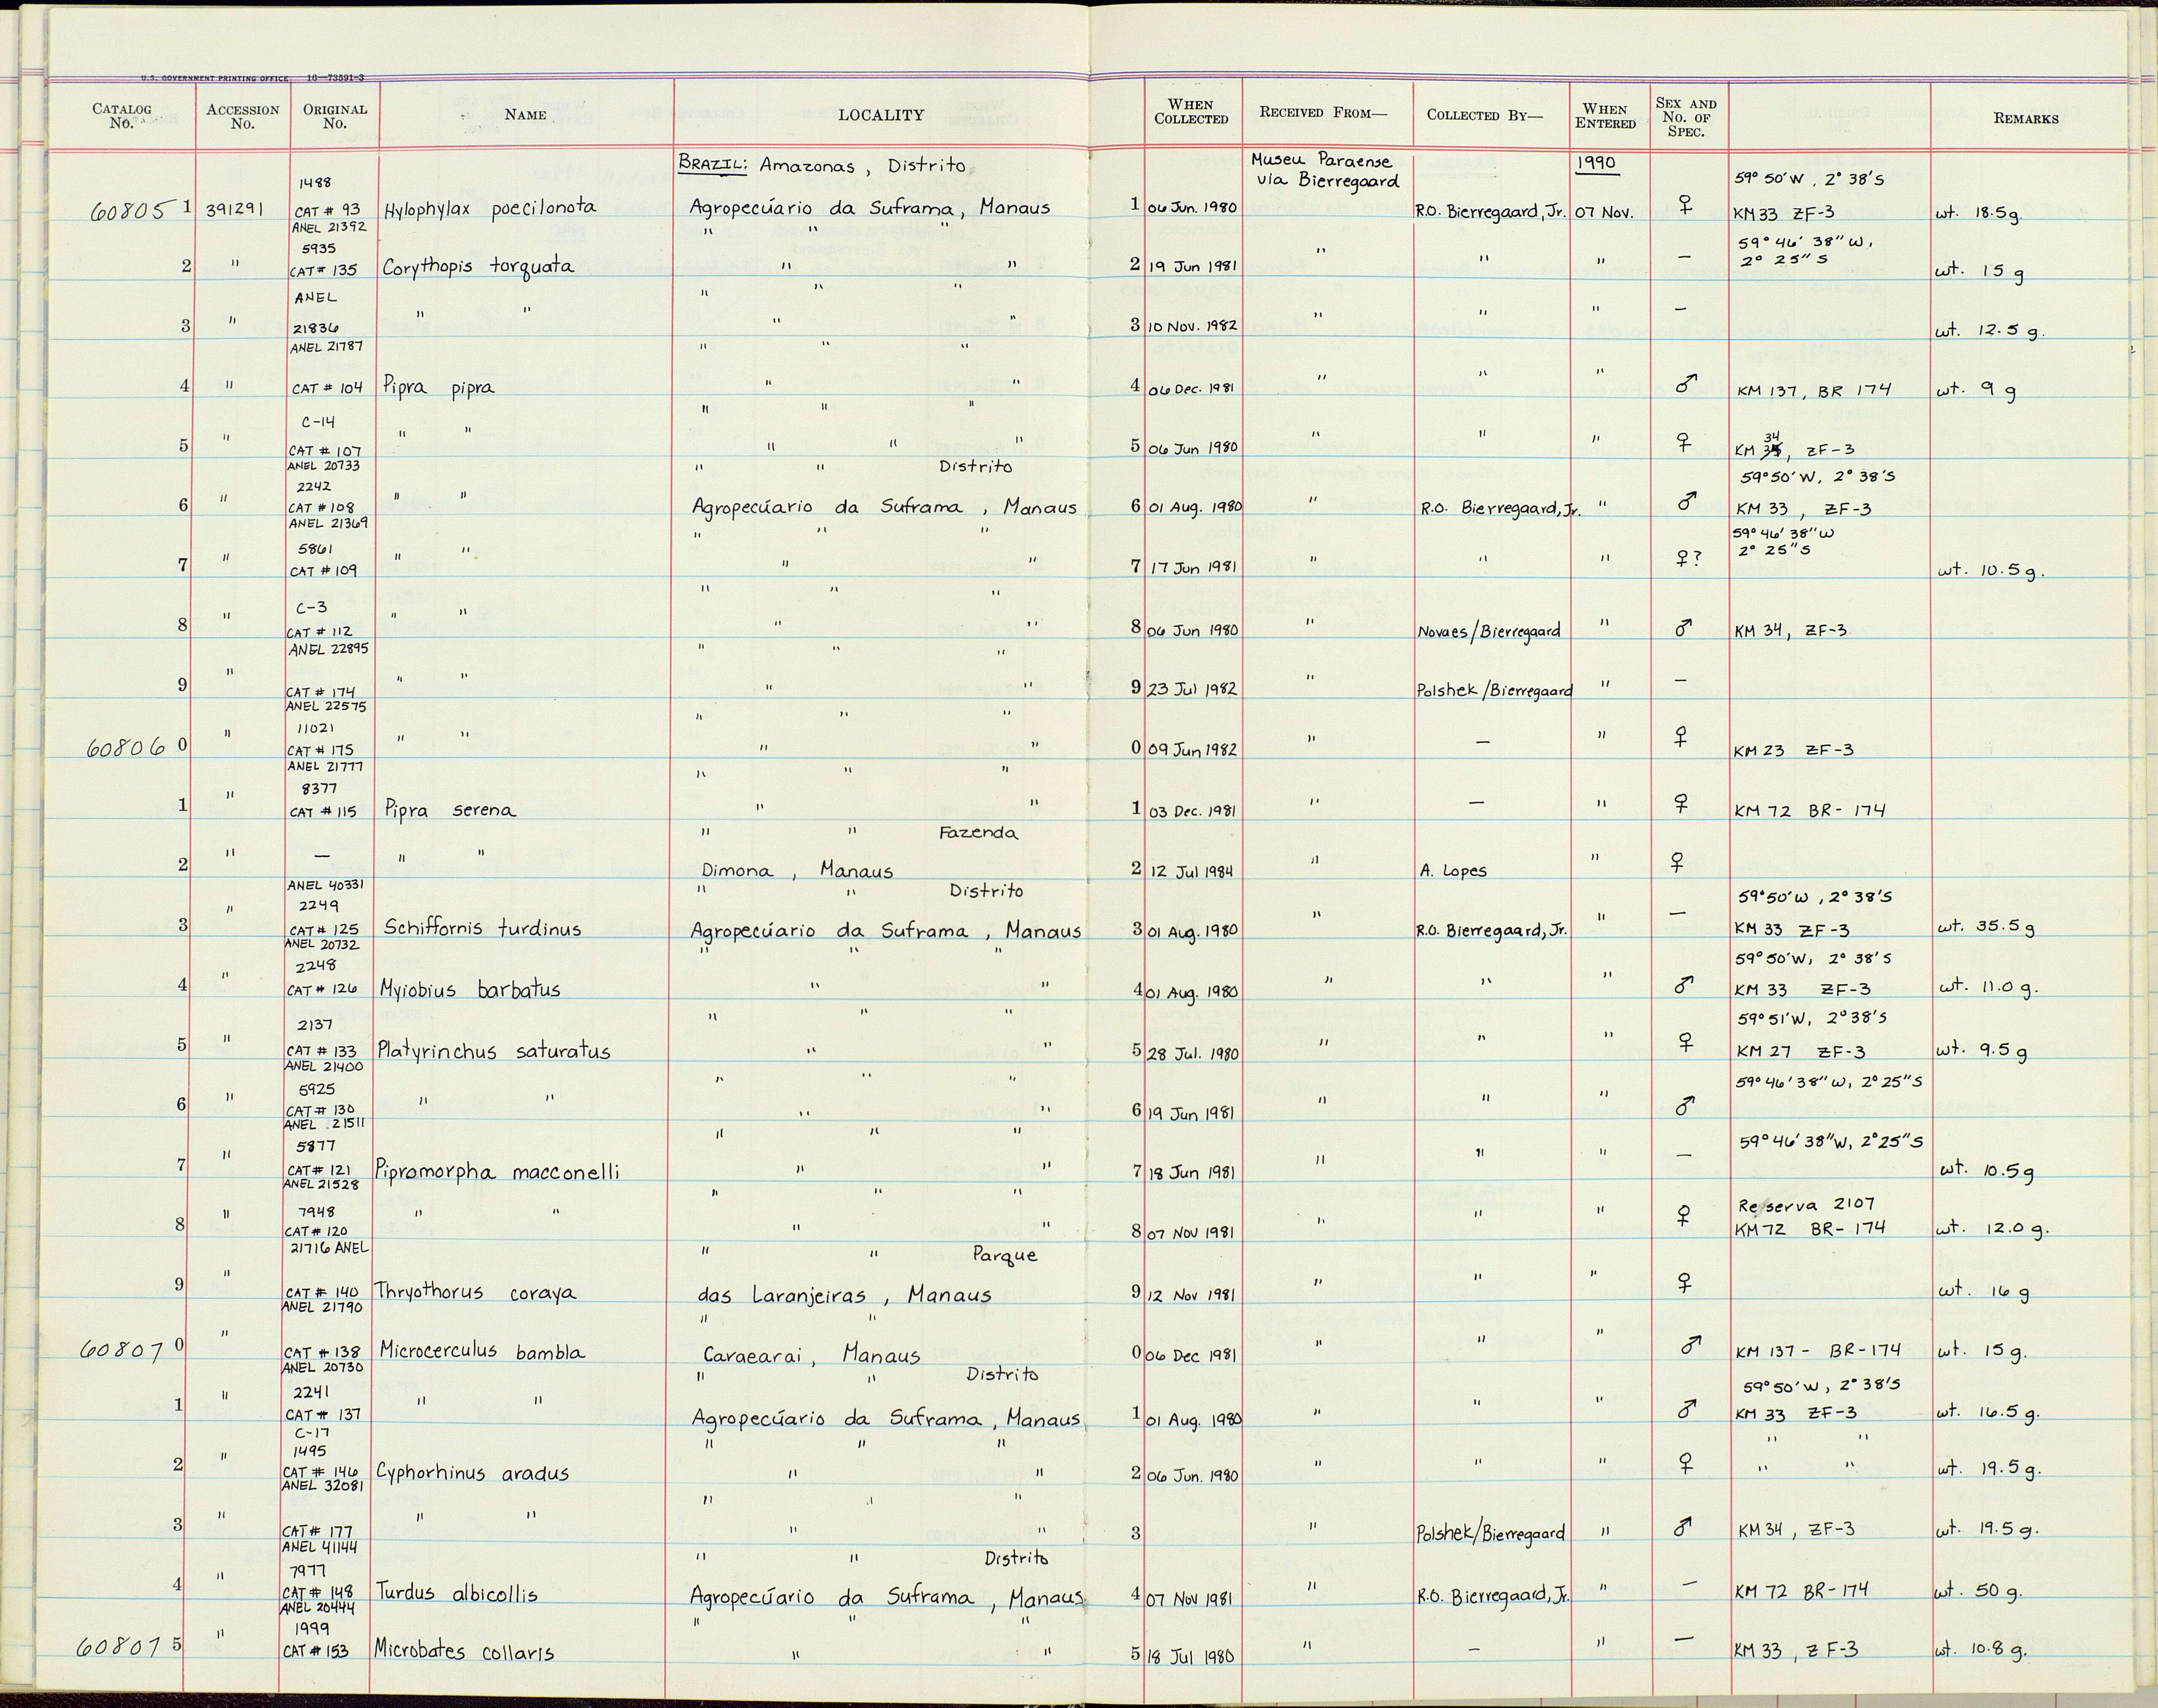This screenshot has width=2158, height=1708.
Task: Click the species name Cyphorhinus aradus
Action: (x=473, y=1473)
